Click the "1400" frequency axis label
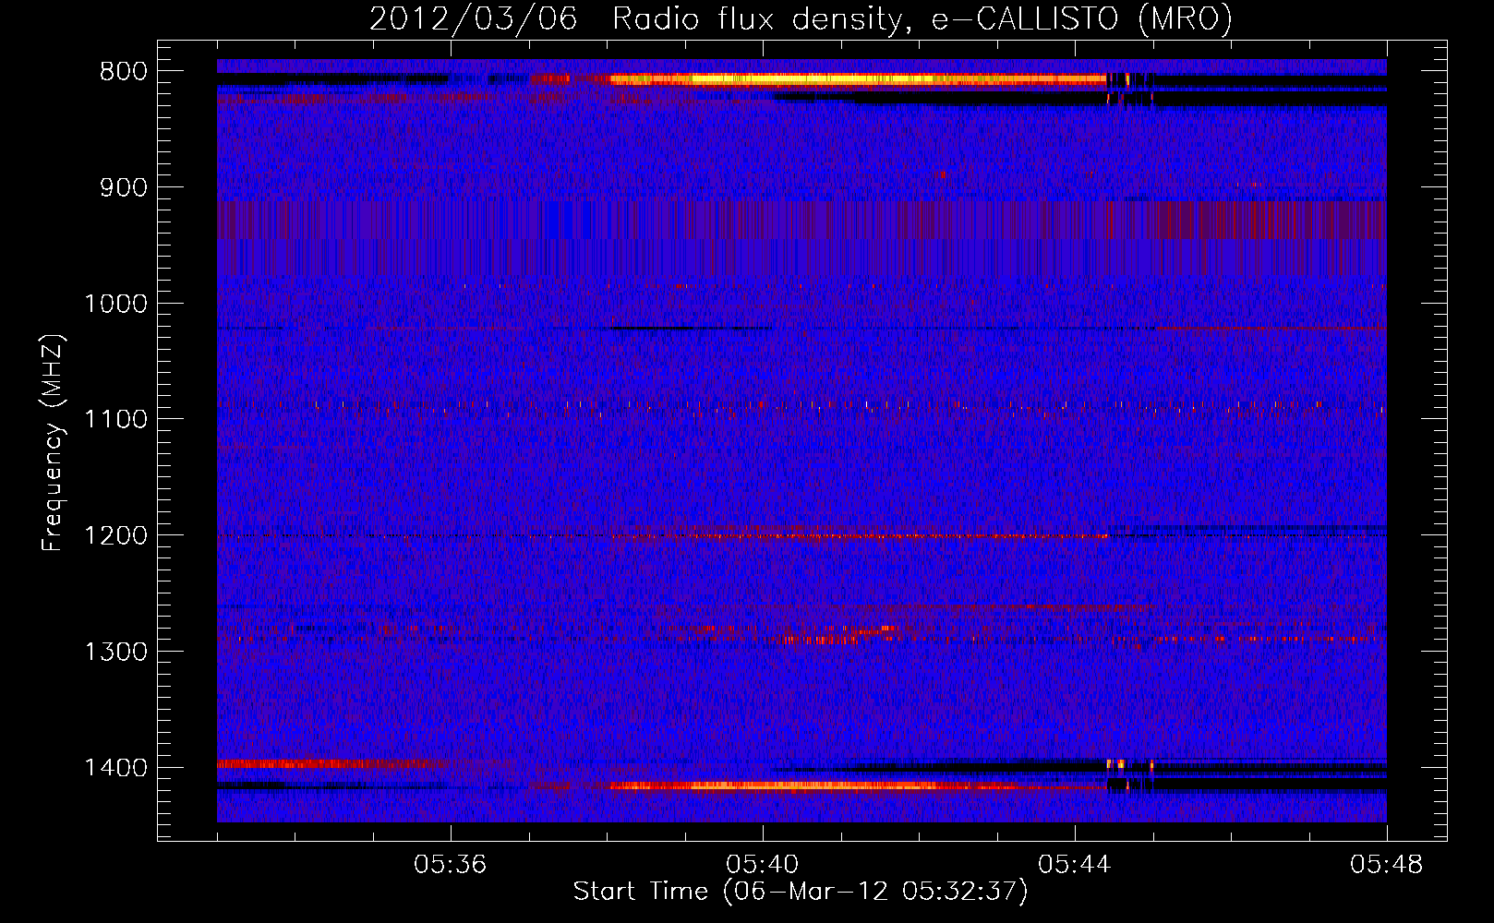Image resolution: width=1494 pixels, height=923 pixels. click(115, 768)
